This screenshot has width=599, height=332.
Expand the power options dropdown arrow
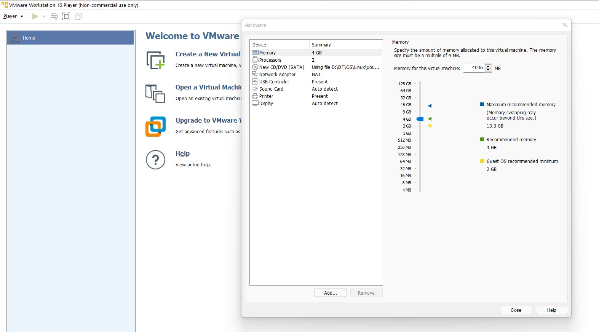44,16
